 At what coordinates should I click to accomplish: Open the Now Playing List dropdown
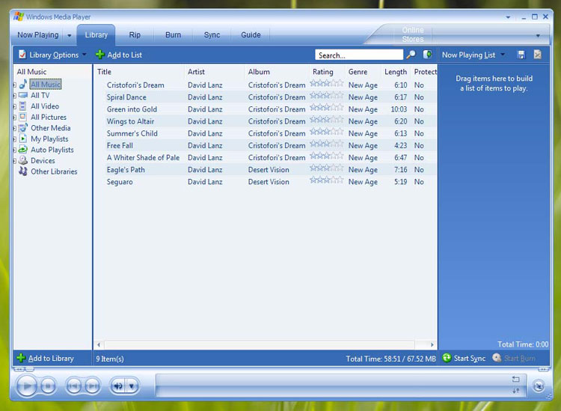click(x=473, y=55)
